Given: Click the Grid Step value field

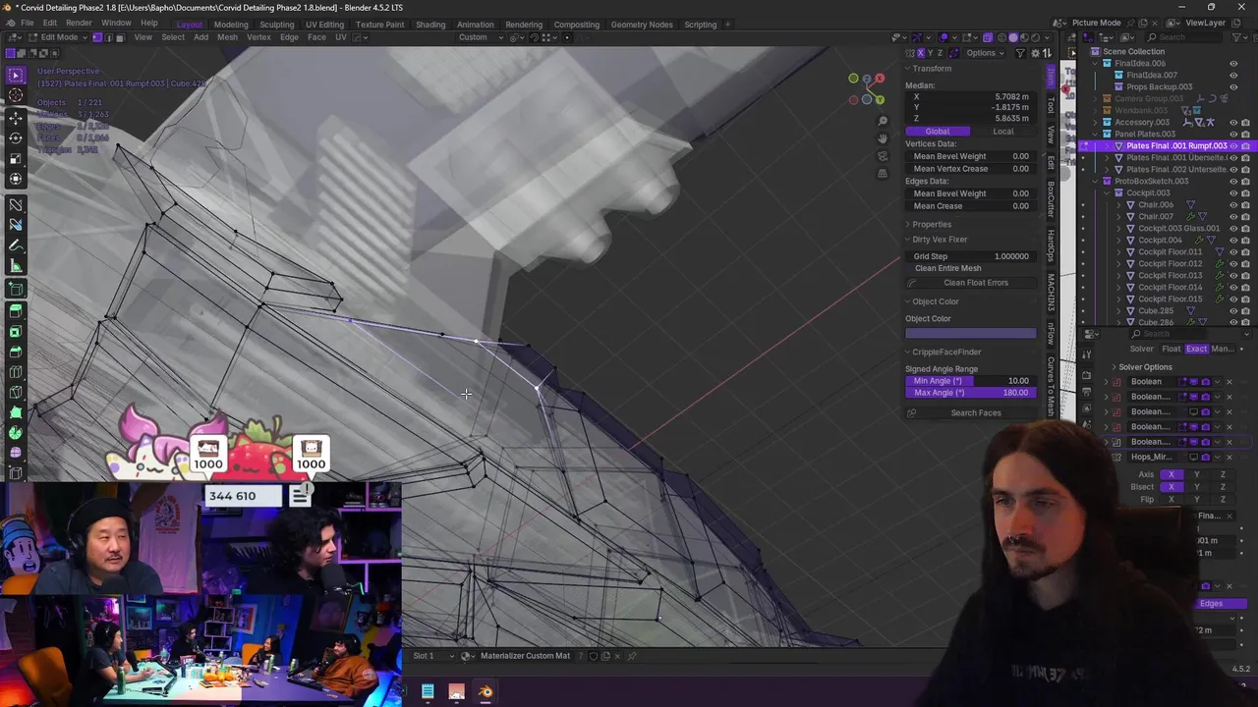Looking at the screenshot, I should [970, 256].
